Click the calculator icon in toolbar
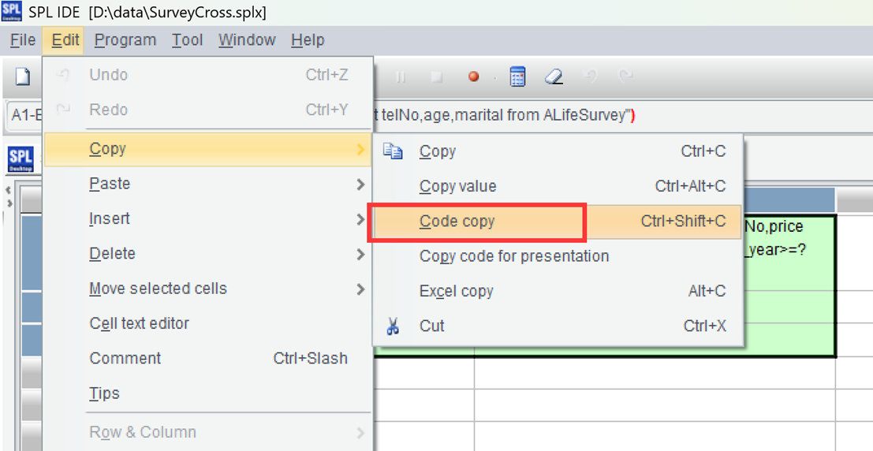The height and width of the screenshot is (451, 873). tap(517, 76)
